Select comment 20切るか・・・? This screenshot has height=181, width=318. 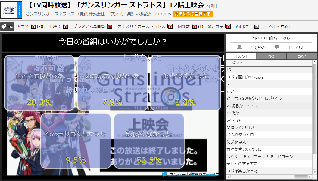[269, 106]
